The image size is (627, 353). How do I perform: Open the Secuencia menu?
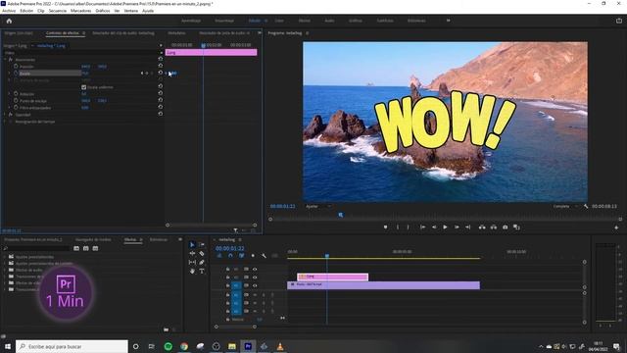click(58, 11)
